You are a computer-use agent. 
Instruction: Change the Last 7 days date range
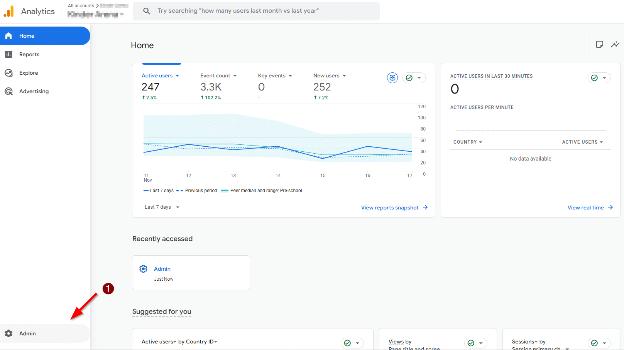[x=162, y=207]
